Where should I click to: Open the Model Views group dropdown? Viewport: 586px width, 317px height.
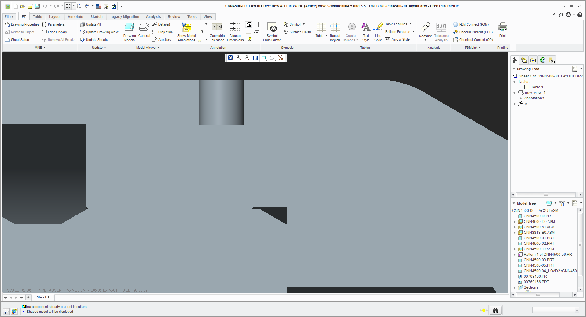pos(148,48)
